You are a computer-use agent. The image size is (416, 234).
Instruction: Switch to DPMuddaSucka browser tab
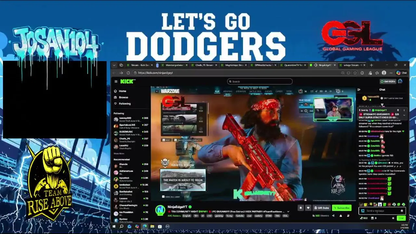(263, 65)
